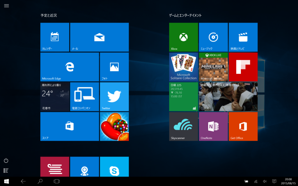Launch Microsoft Solitaire Collection

click(x=183, y=67)
